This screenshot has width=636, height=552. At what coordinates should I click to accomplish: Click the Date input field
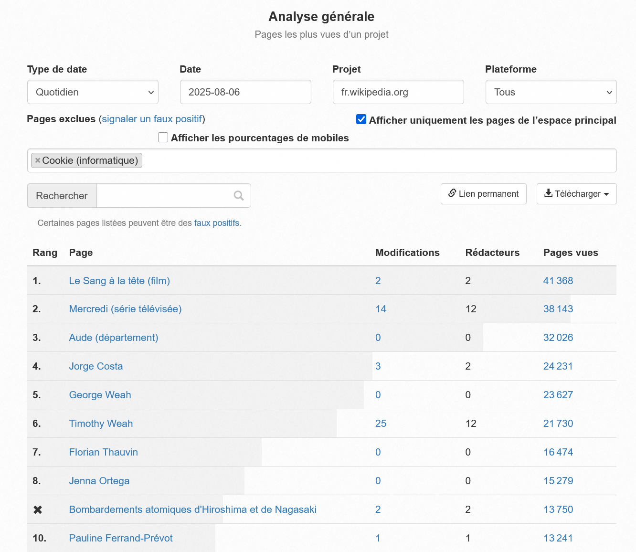click(245, 92)
